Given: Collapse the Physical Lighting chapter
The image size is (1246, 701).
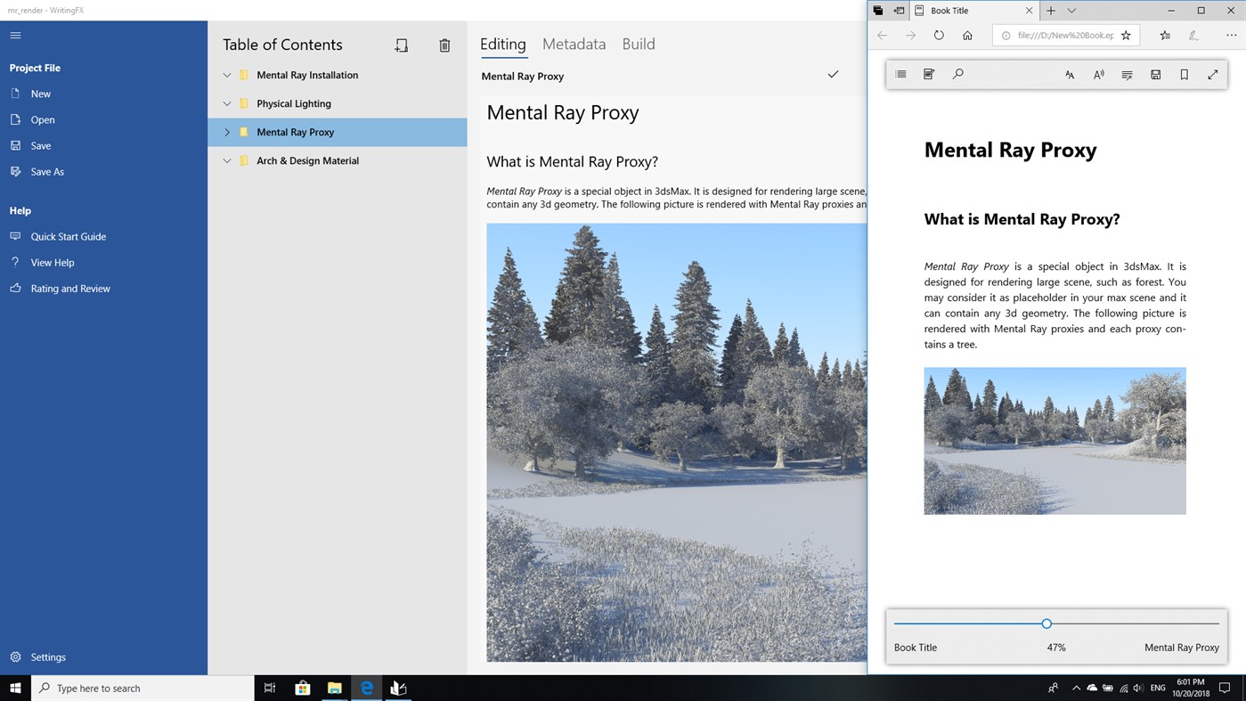Looking at the screenshot, I should (x=227, y=103).
